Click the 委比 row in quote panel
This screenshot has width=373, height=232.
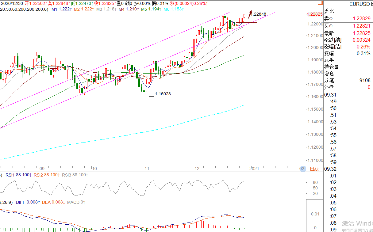(348, 11)
